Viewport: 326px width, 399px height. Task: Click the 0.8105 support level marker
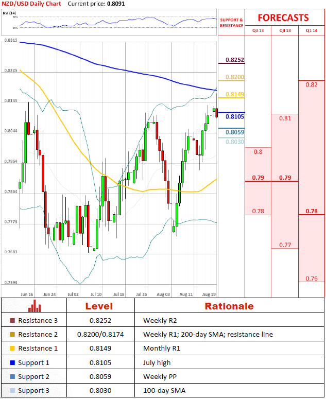point(235,116)
